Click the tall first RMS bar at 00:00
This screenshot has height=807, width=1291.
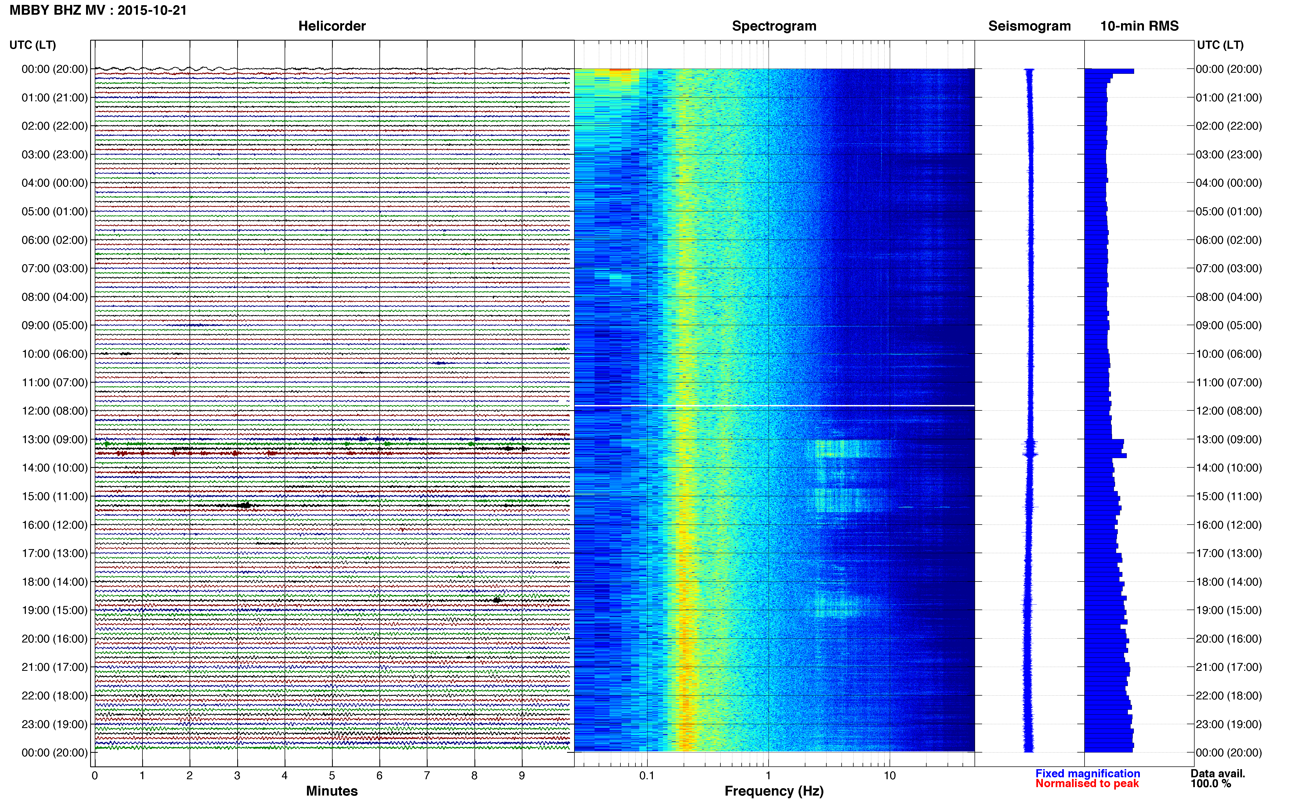1109,71
